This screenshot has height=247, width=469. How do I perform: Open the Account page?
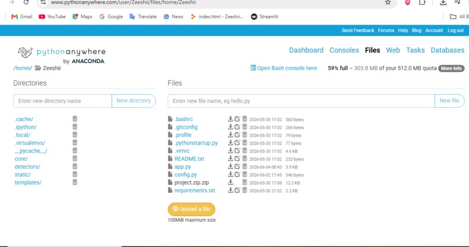tap(434, 30)
